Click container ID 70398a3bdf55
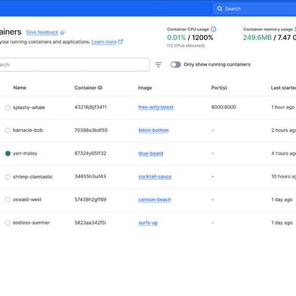The width and height of the screenshot is (296, 296). 91,130
